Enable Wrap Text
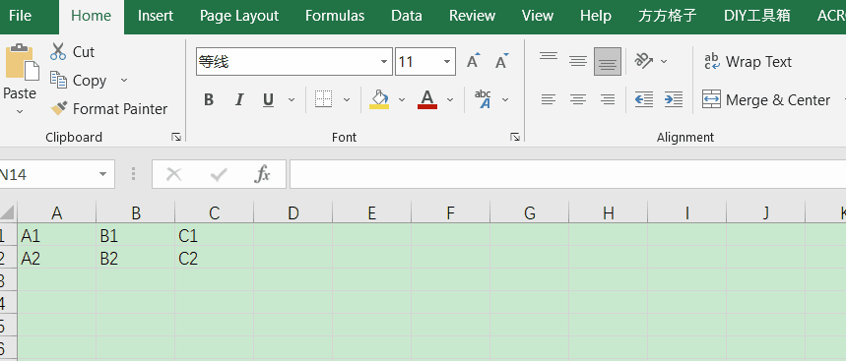Screen dimensions: 846x361 [748, 61]
